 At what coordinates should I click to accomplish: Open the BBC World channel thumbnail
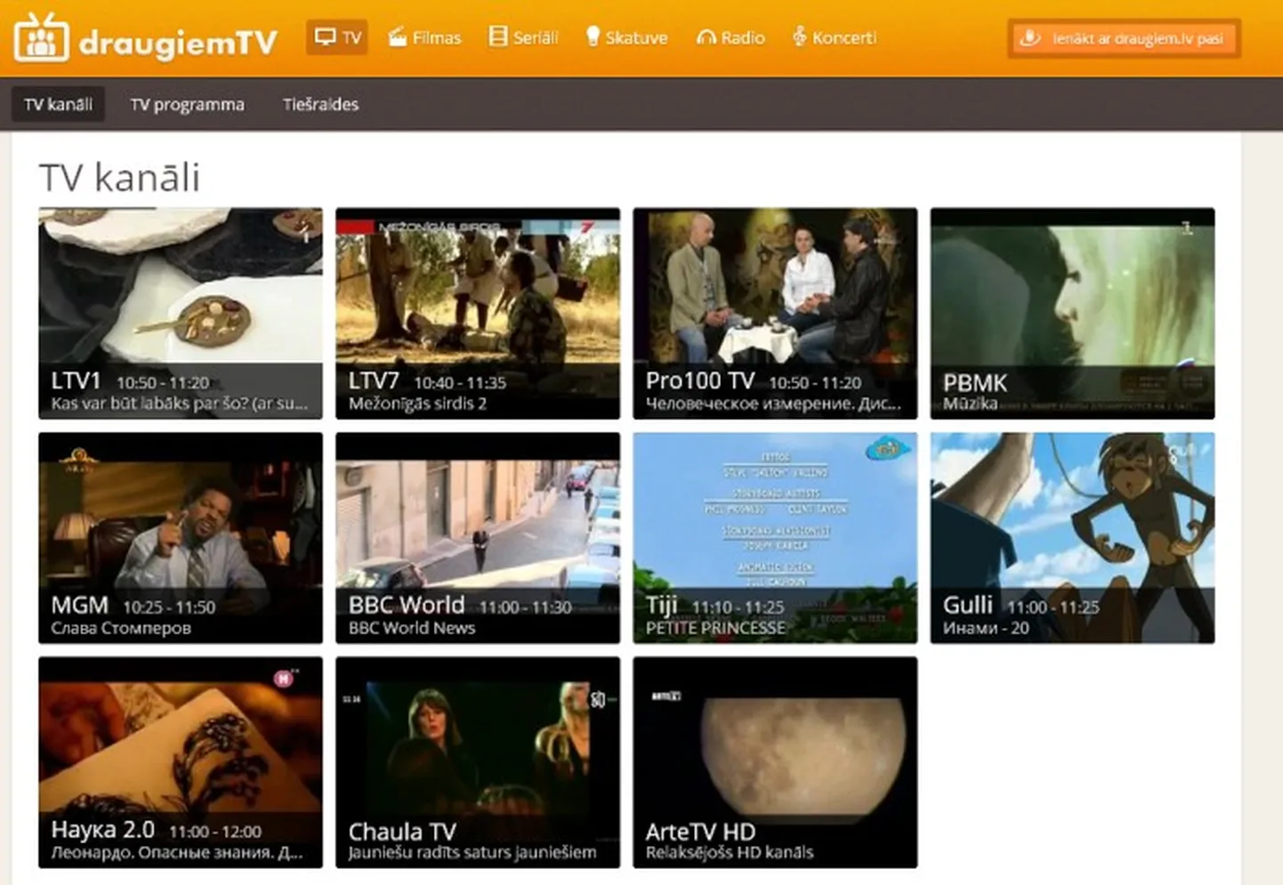(478, 538)
